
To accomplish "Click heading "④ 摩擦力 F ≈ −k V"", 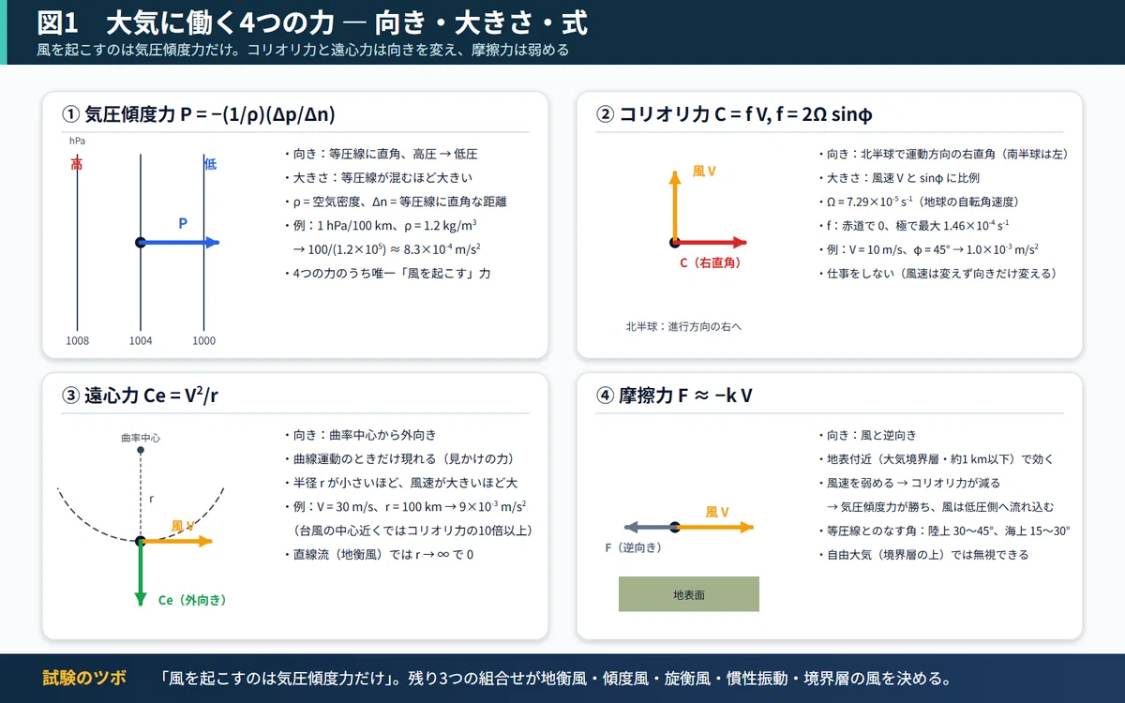I will click(674, 396).
